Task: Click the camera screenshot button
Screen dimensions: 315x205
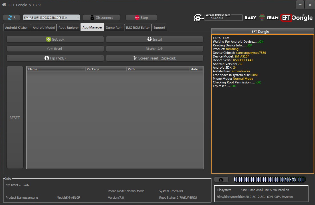Action: point(221,180)
